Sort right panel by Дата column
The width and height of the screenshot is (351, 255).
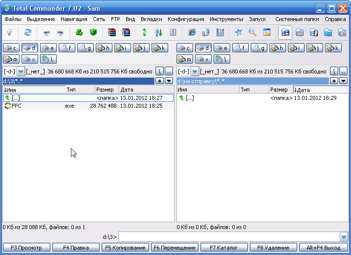click(321, 90)
